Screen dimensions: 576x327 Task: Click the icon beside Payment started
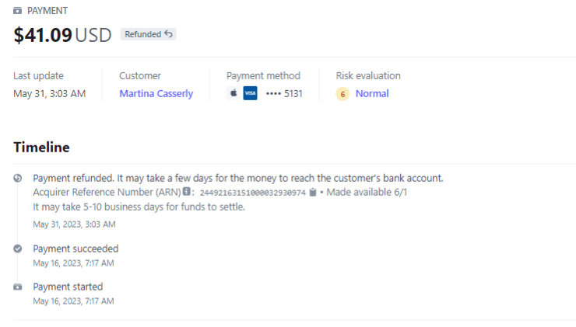pos(18,287)
